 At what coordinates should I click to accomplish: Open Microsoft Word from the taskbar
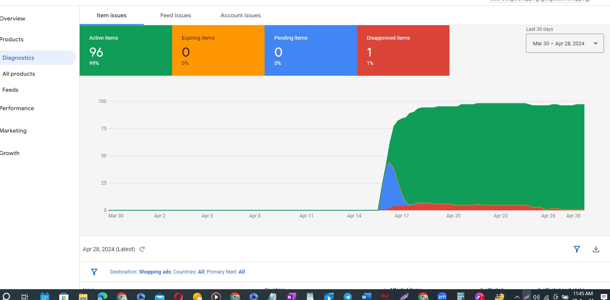366,297
